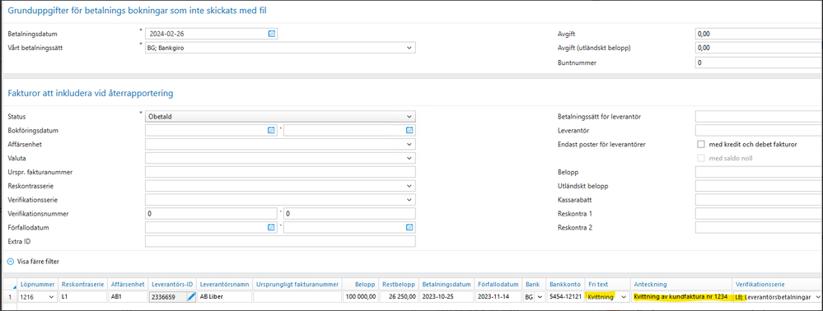The width and height of the screenshot is (823, 311).
Task: Click the Förfallodatum column header
Action: (499, 284)
